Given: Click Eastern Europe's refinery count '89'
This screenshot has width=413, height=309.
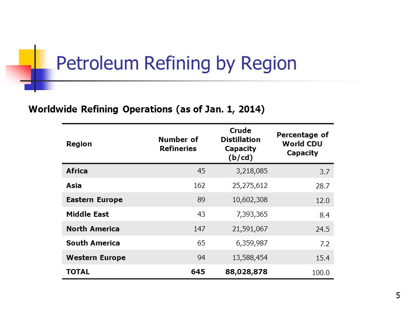Looking at the screenshot, I should [201, 200].
